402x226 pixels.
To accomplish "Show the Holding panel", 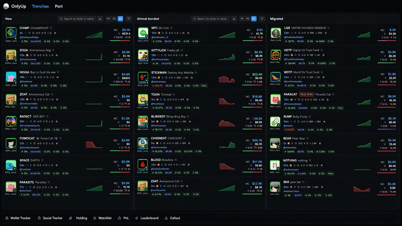I will point(78,218).
